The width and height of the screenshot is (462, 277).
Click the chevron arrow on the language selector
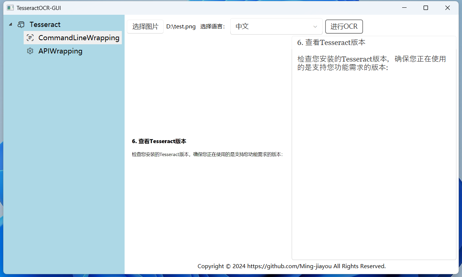(315, 27)
